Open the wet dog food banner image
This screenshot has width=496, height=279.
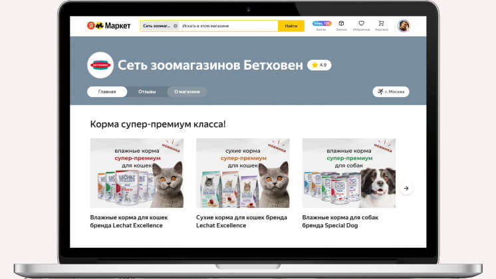tap(348, 173)
